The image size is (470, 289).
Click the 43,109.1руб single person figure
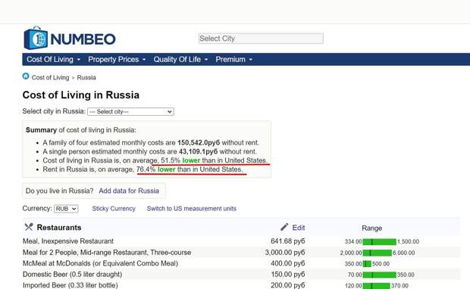click(198, 151)
